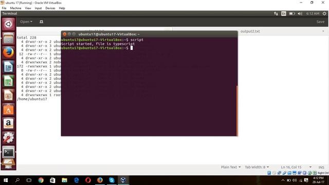Viewport: 329px width, 185px height.
Task: Click the gedit new document icon
Action: tap(41, 22)
